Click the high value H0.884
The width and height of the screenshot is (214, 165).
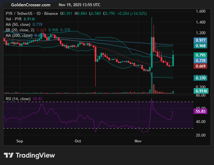tap(81, 14)
